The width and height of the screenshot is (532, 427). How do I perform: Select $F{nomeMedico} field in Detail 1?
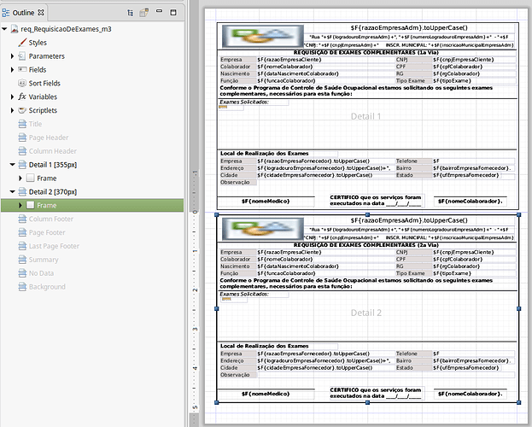point(266,202)
